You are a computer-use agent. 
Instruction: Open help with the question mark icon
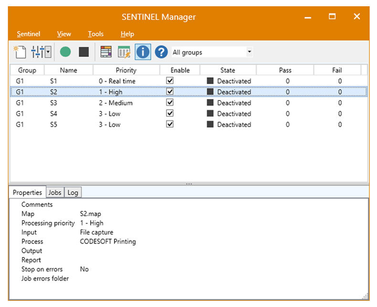161,52
